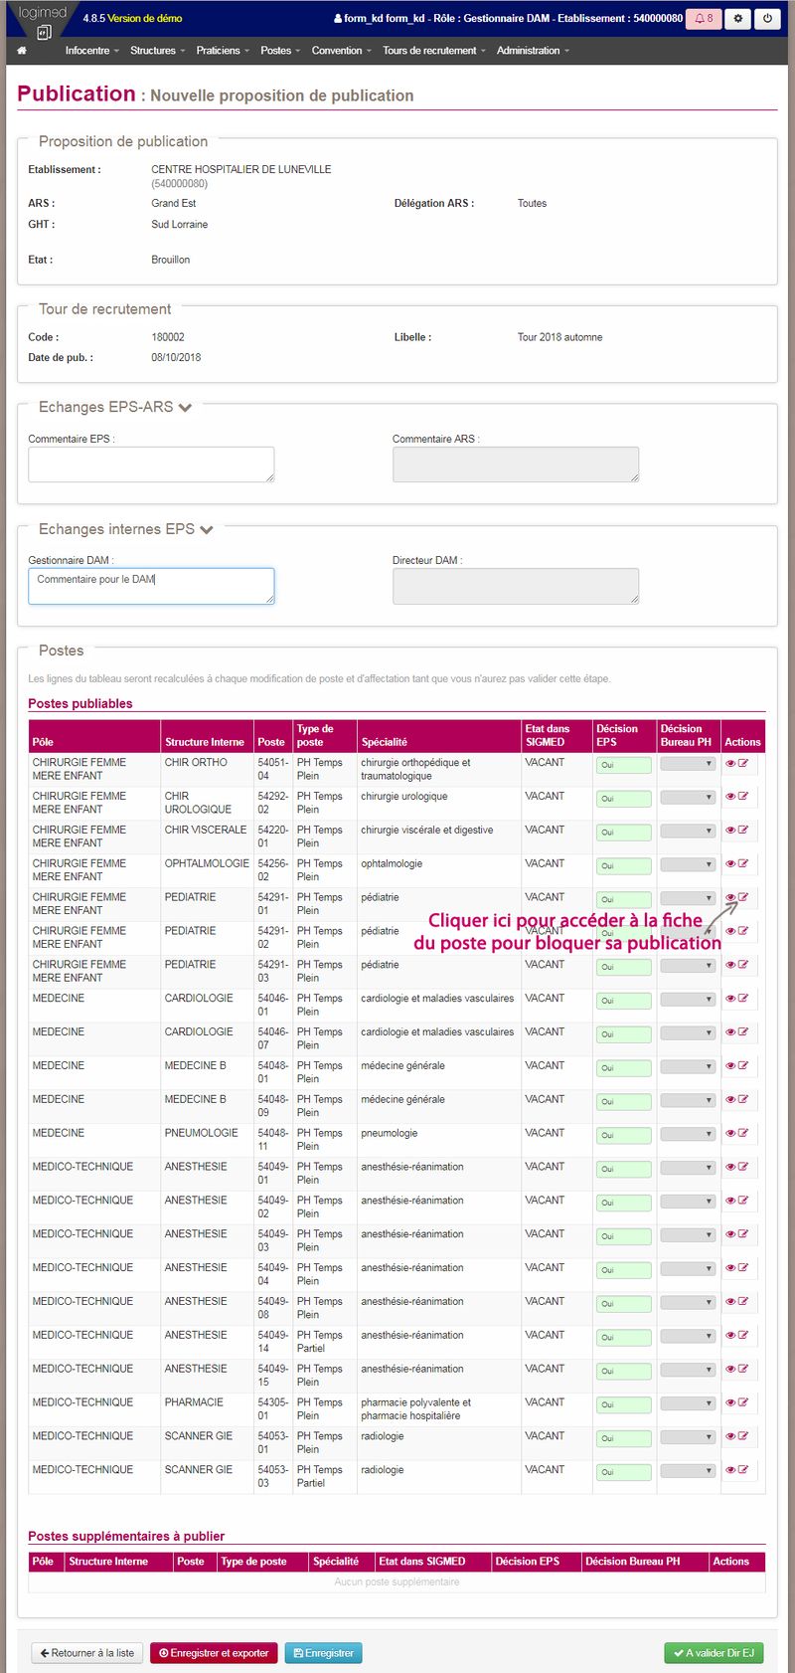
Task: Edit poste 54048-11 pneumologie
Action: pos(743,1134)
